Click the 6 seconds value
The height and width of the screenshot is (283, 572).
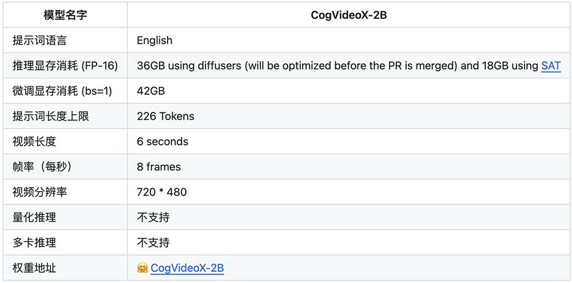coord(162,141)
